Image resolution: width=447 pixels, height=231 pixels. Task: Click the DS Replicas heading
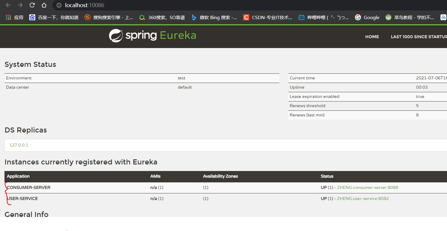point(26,130)
